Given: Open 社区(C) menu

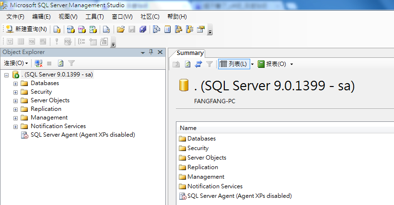Looking at the screenshot, I should (150, 17).
